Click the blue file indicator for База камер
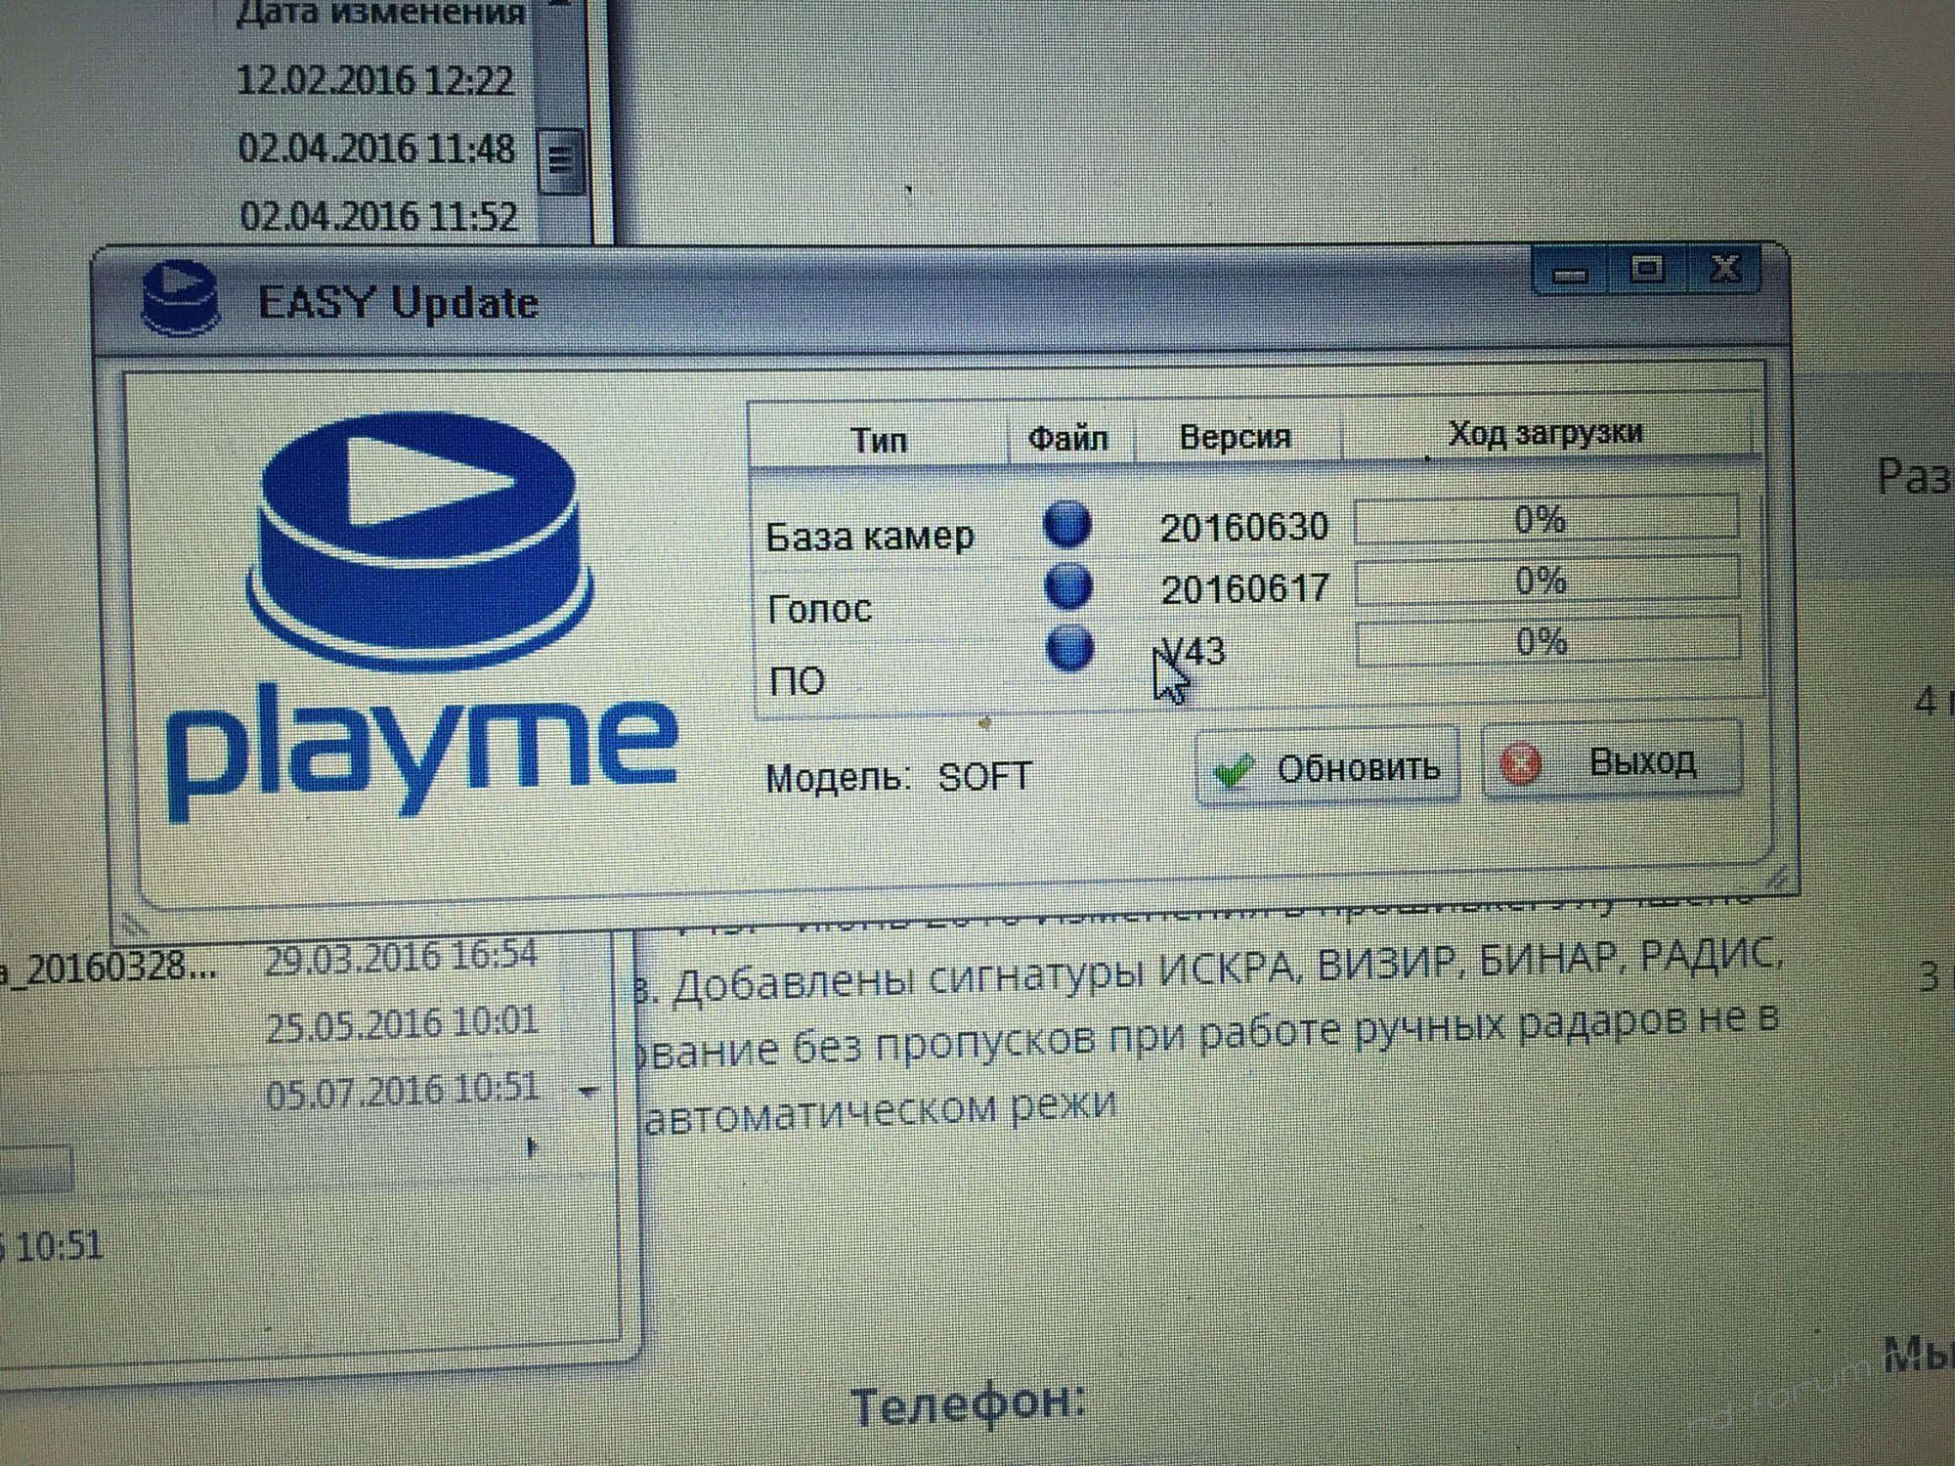 click(1066, 524)
